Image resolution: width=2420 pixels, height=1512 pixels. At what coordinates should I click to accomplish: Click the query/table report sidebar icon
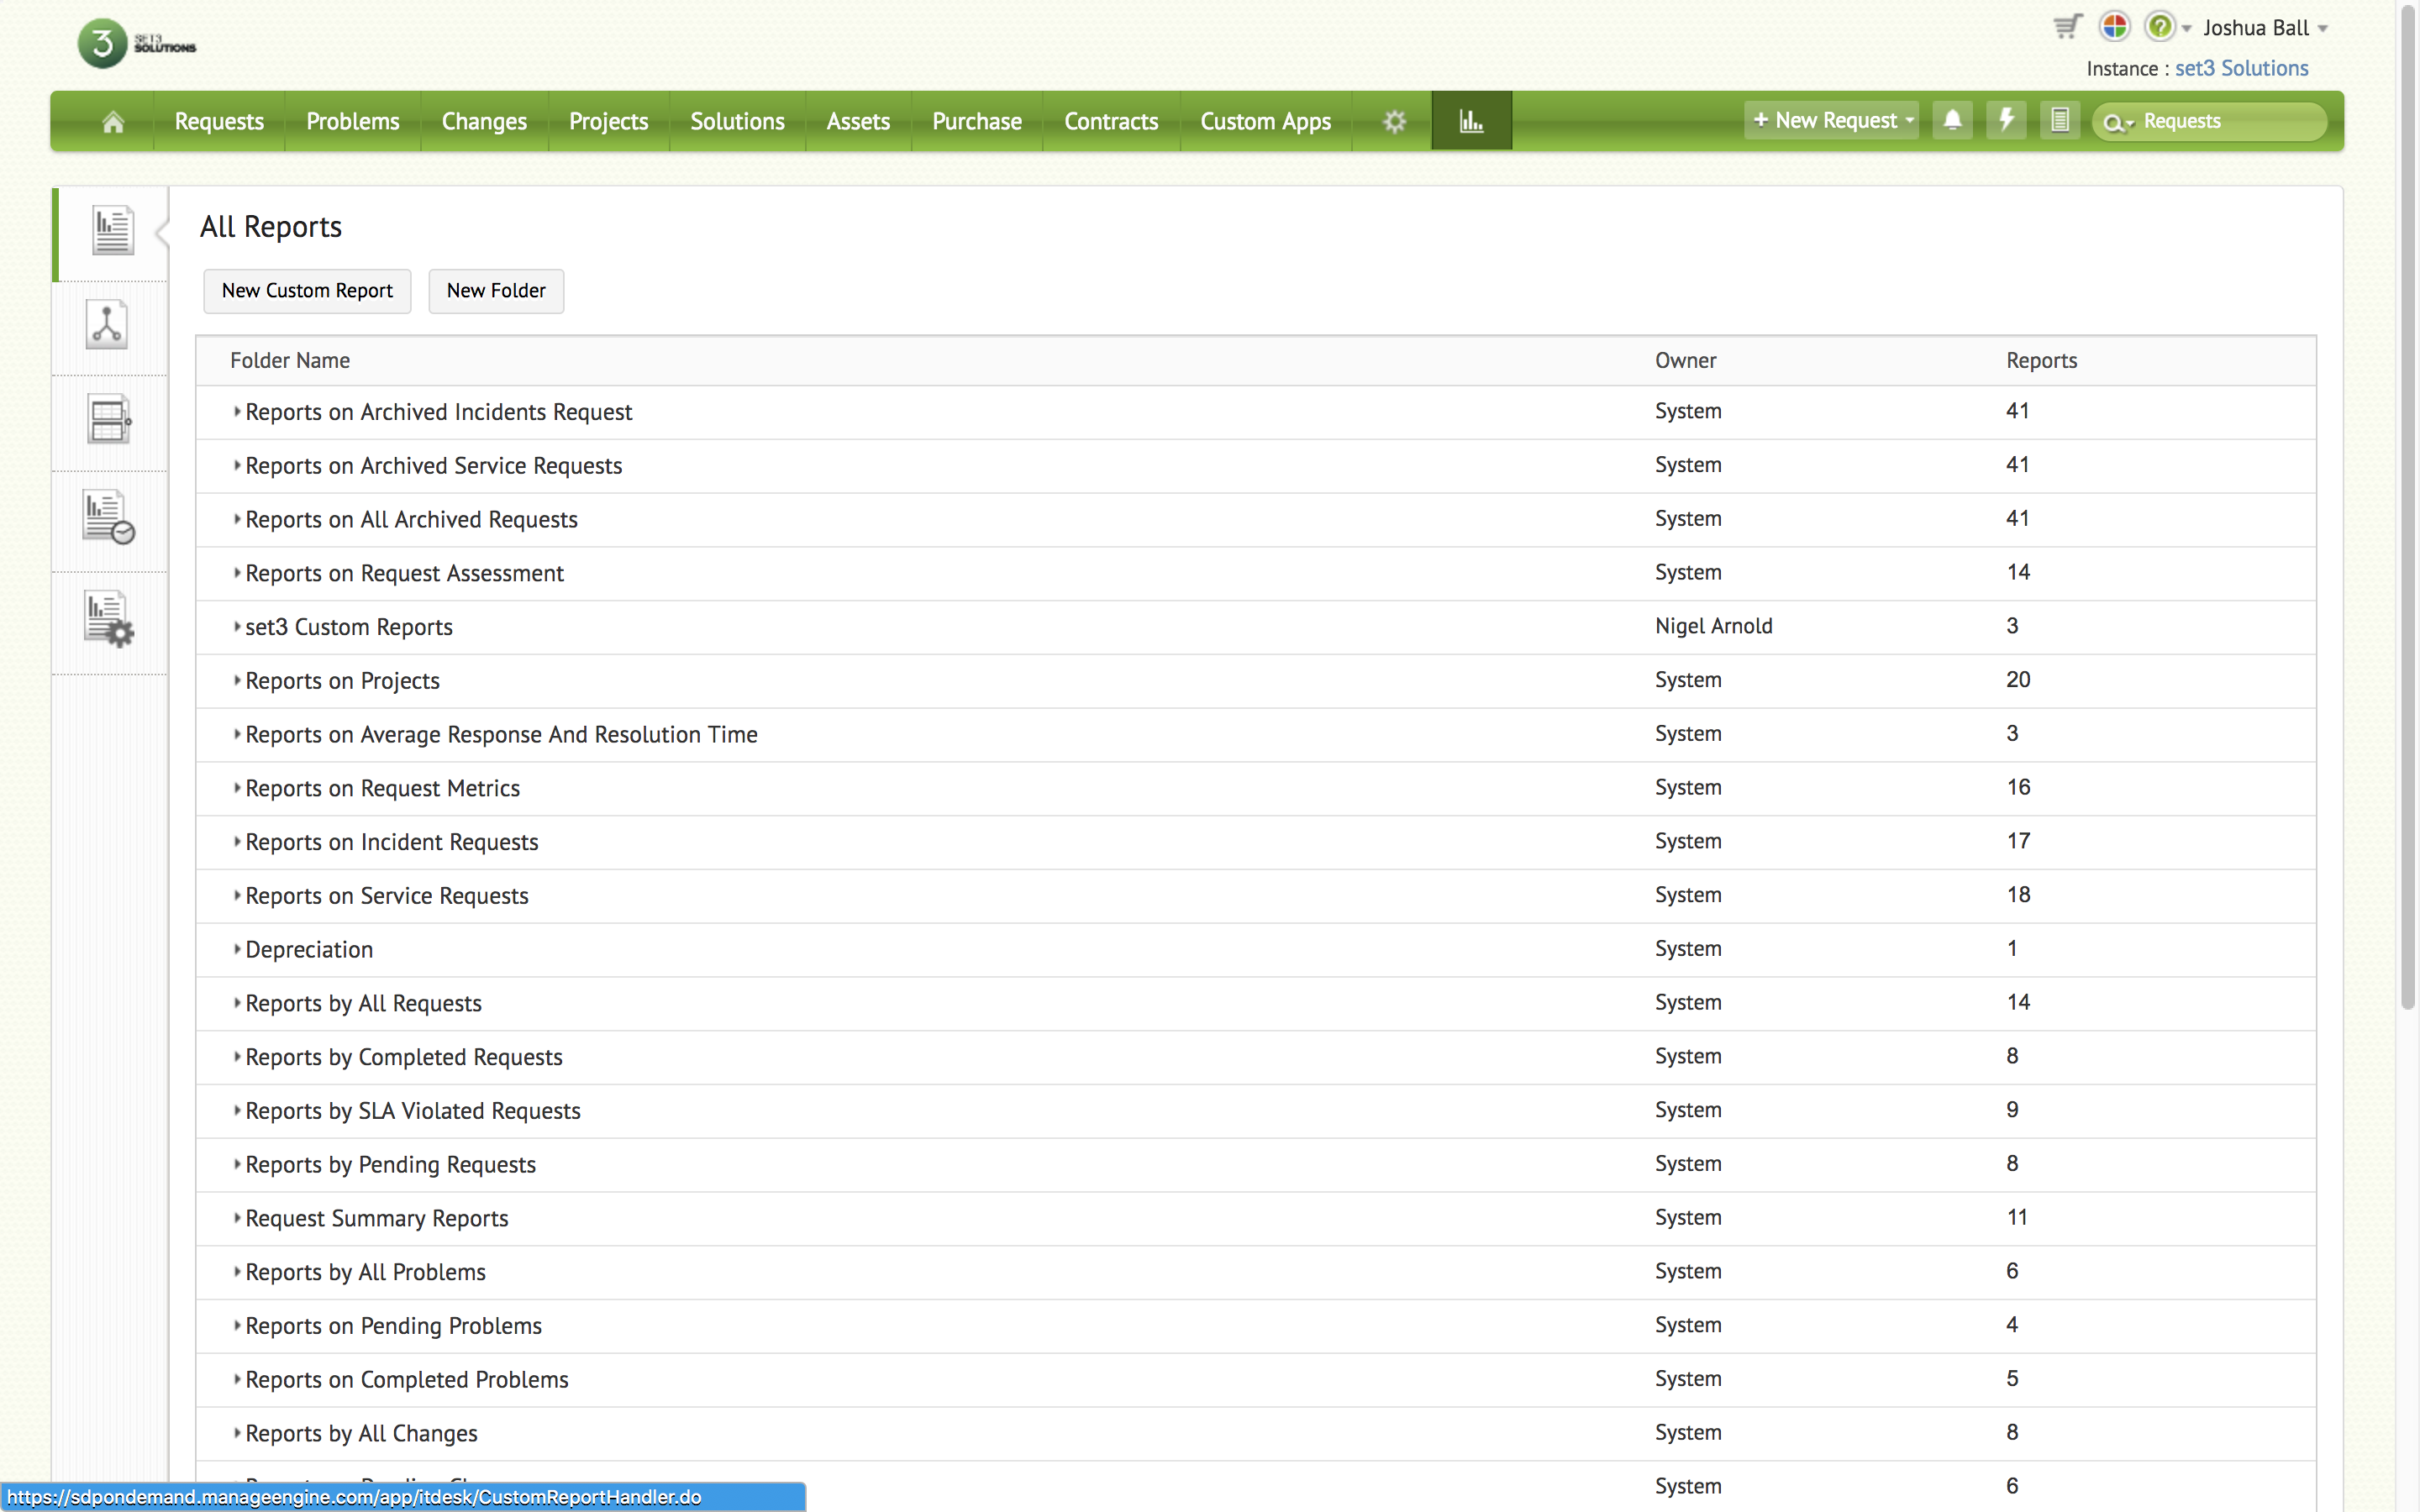click(x=108, y=420)
